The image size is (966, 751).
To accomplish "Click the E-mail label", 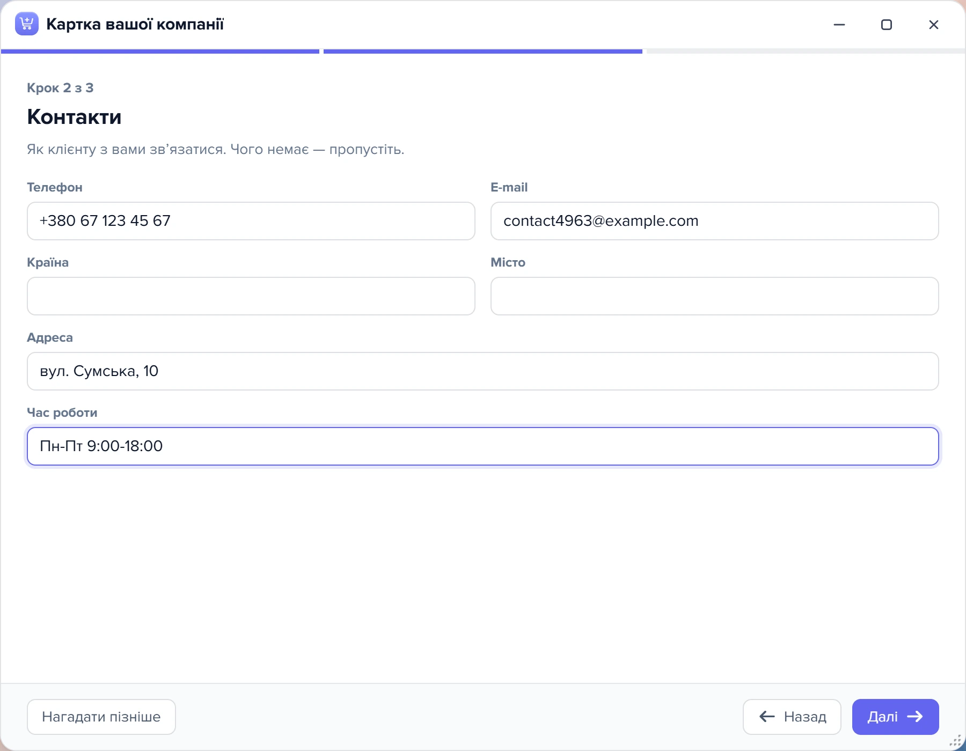I will [x=509, y=187].
